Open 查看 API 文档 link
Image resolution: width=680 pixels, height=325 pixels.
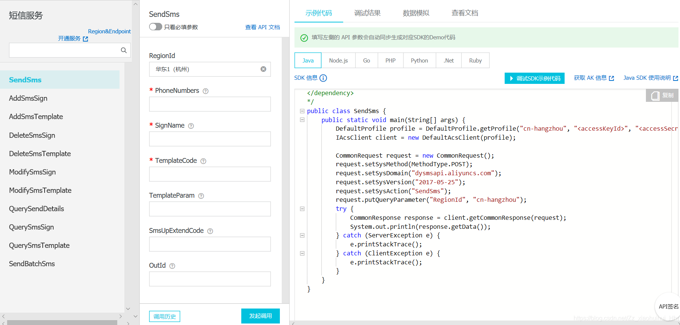(x=263, y=27)
